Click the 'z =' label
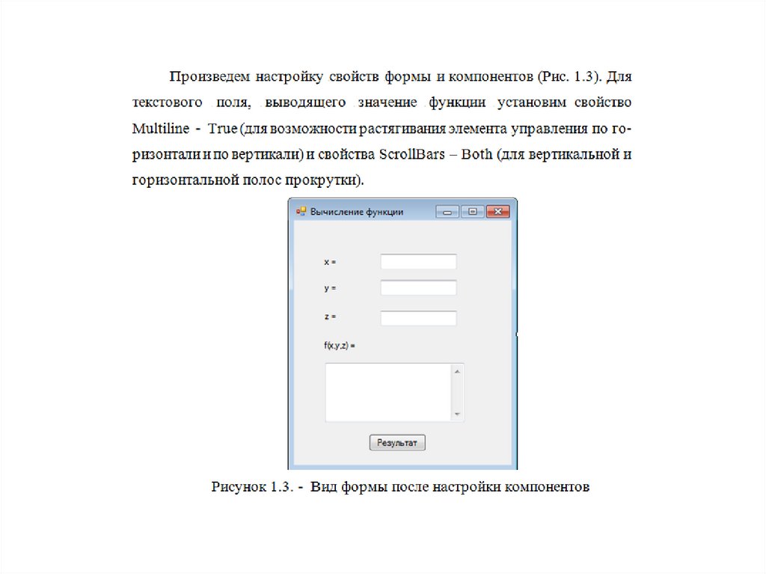This screenshot has width=766, height=574. click(330, 317)
